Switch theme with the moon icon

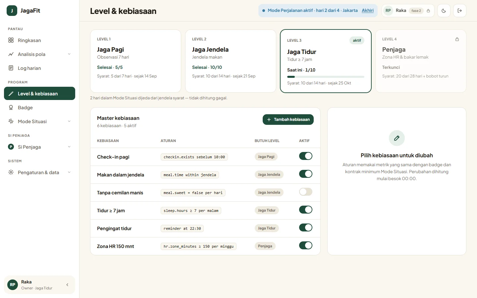click(444, 11)
